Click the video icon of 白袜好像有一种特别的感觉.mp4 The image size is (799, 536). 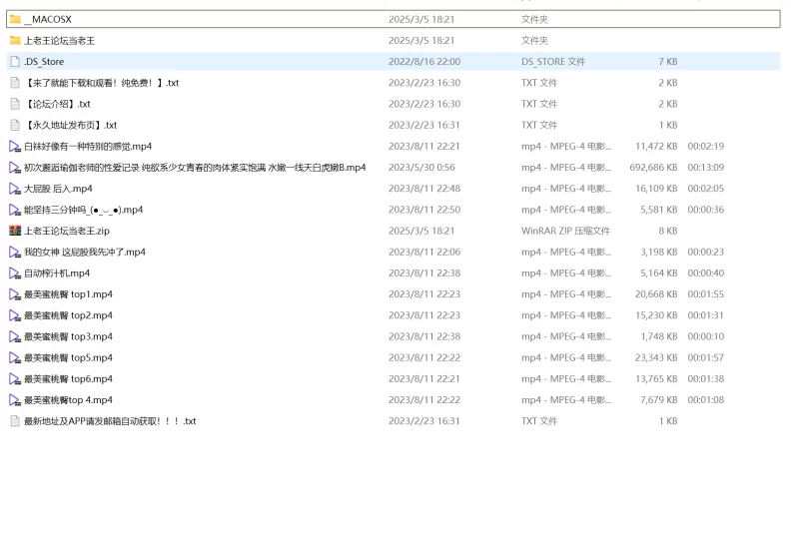[x=15, y=147]
